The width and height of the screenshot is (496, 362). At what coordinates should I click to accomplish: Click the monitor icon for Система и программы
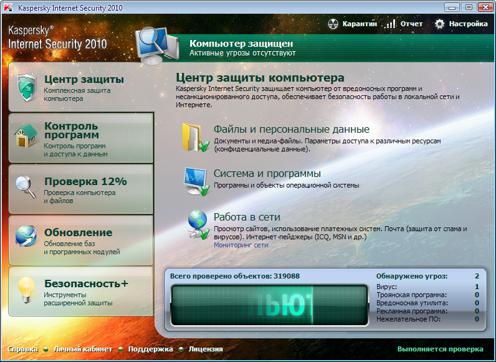tap(197, 182)
